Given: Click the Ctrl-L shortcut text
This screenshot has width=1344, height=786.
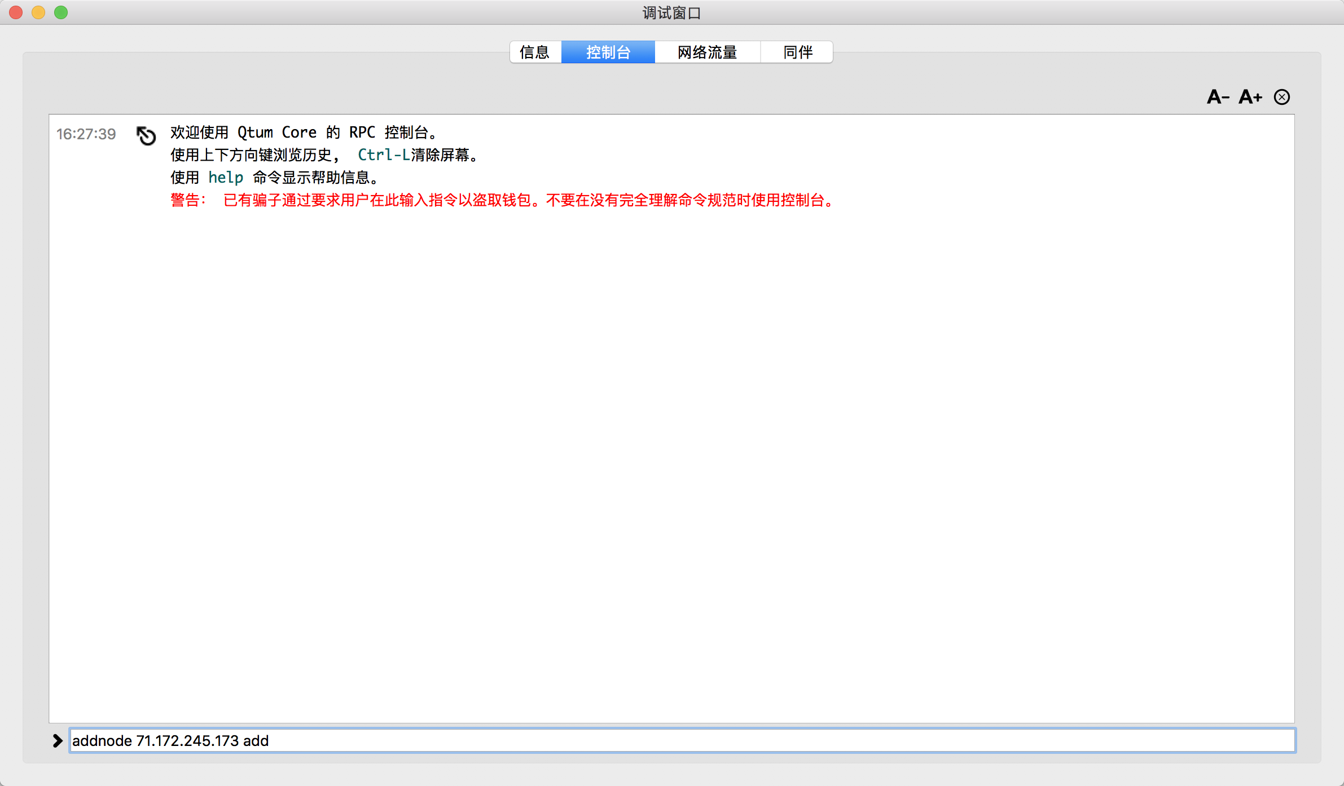Looking at the screenshot, I should point(384,155).
